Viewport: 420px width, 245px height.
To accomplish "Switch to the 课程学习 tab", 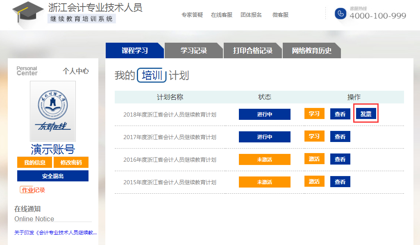I will click(x=134, y=51).
